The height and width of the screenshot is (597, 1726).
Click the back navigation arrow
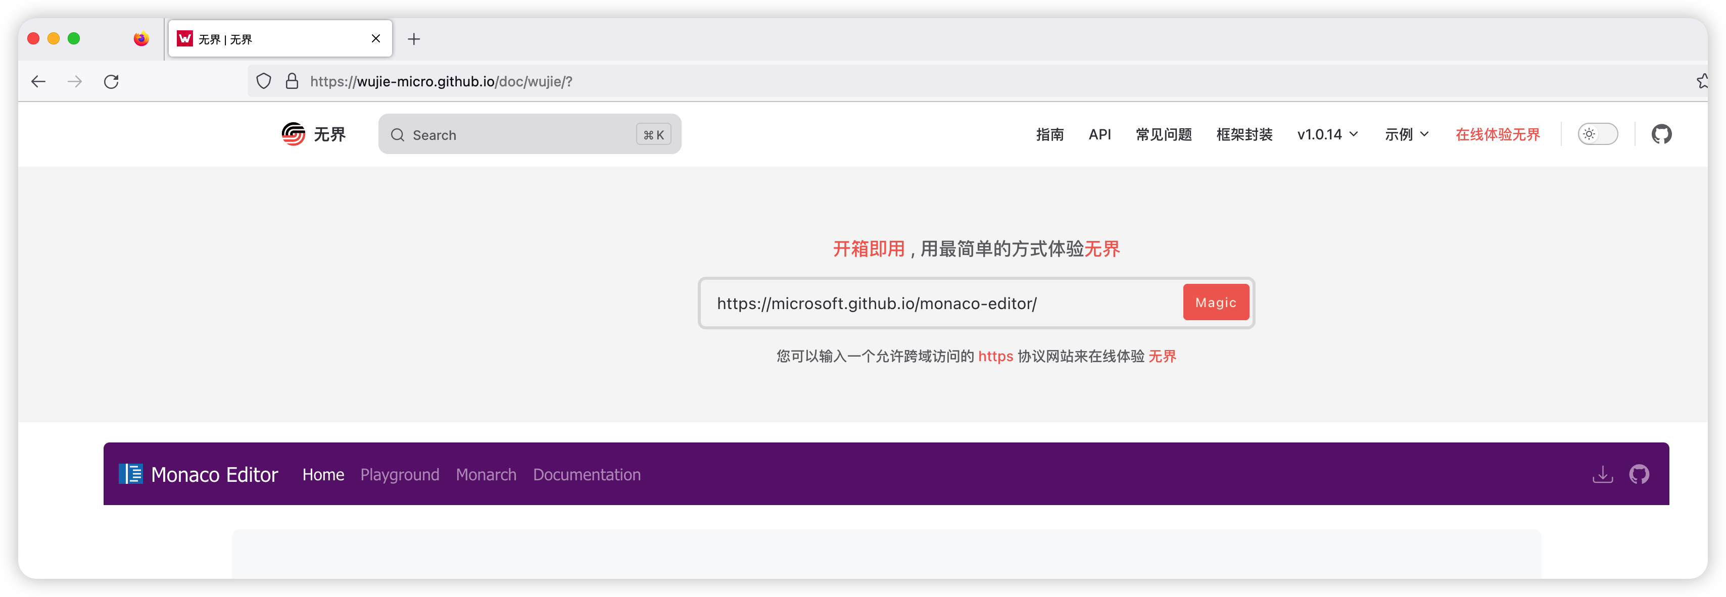pos(38,81)
